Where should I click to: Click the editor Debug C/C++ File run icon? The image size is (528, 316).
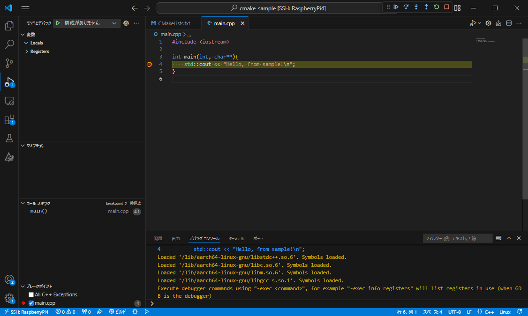click(473, 23)
